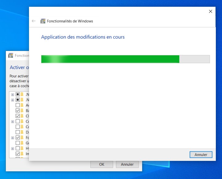The width and height of the screenshot is (222, 179).
Task: Click the folder icon in the 'Fo' row
Action: click(x=22, y=138)
